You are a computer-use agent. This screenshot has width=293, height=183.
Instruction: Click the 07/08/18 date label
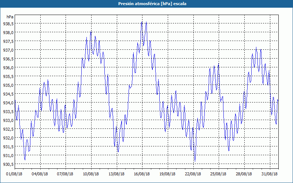pos(65,174)
